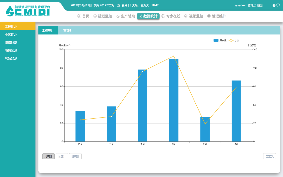283x177 pixels.
Task: Click the 视频监控 video icon
Action: [x=186, y=16]
